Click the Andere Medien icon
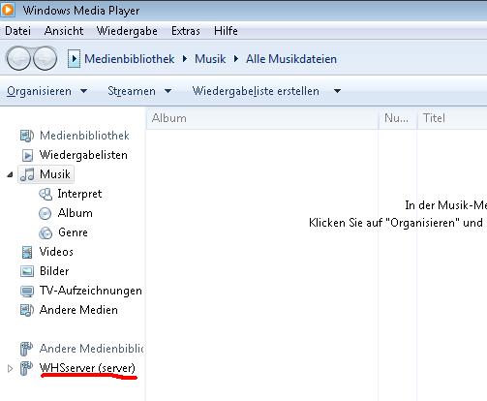The height and width of the screenshot is (401, 487). (x=27, y=310)
